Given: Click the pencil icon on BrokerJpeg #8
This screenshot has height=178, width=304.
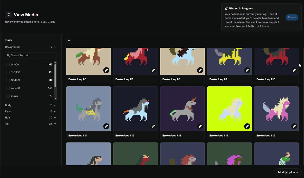Looking at the screenshot, I should point(200,70).
